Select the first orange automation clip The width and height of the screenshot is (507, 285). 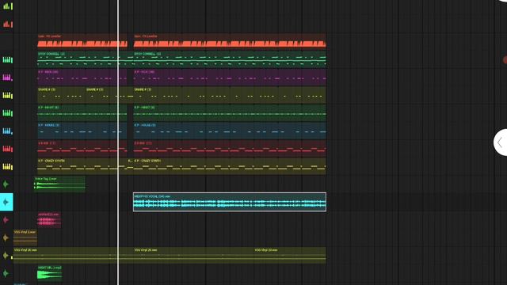tap(82, 40)
